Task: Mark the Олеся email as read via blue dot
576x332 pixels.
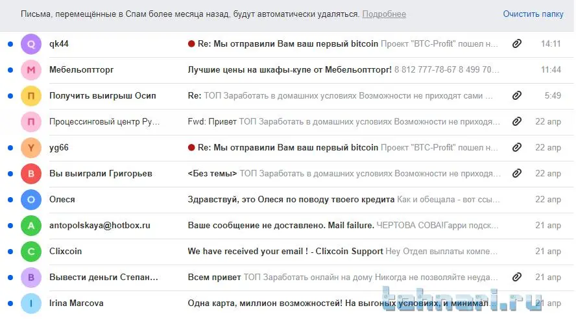Action: 10,200
